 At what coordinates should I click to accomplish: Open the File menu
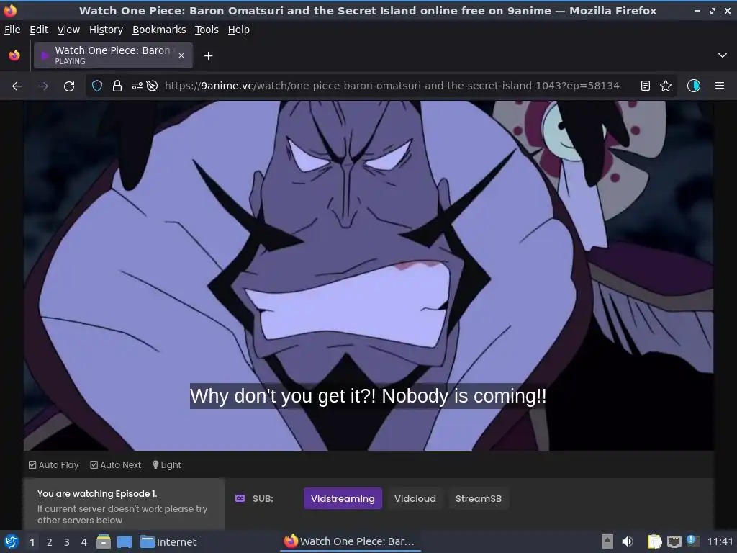coord(12,30)
